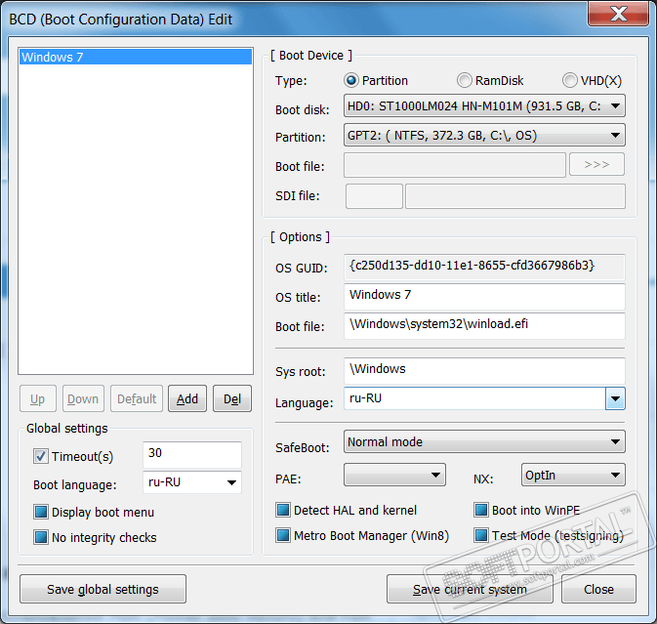
Task: Click the winload.efi Boot file field
Action: pos(484,325)
